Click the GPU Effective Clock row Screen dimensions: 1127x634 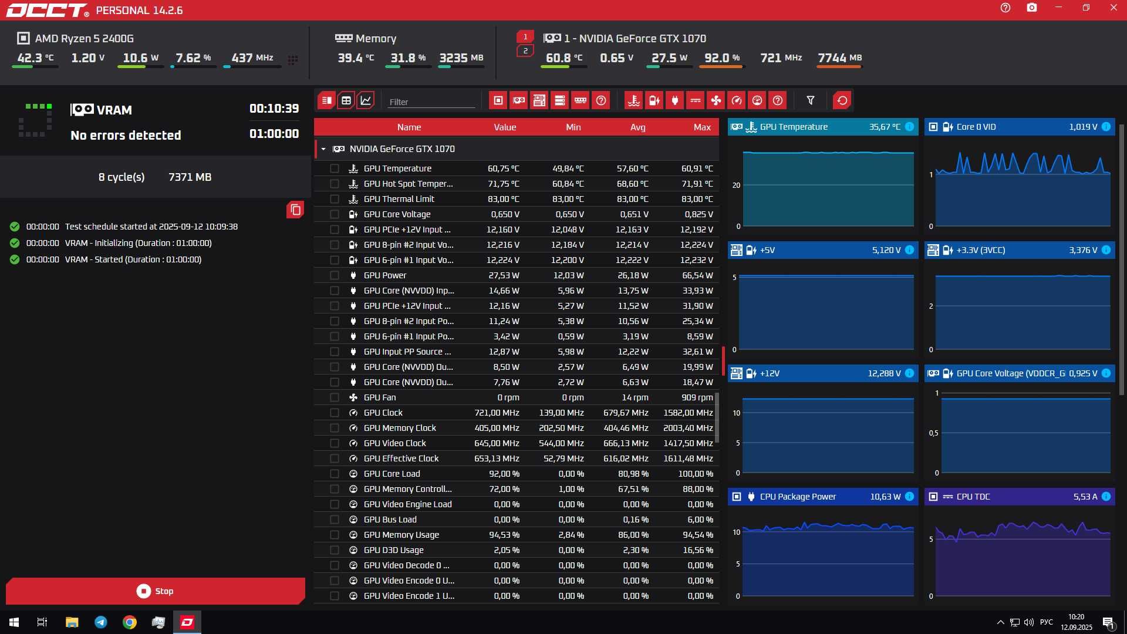517,458
